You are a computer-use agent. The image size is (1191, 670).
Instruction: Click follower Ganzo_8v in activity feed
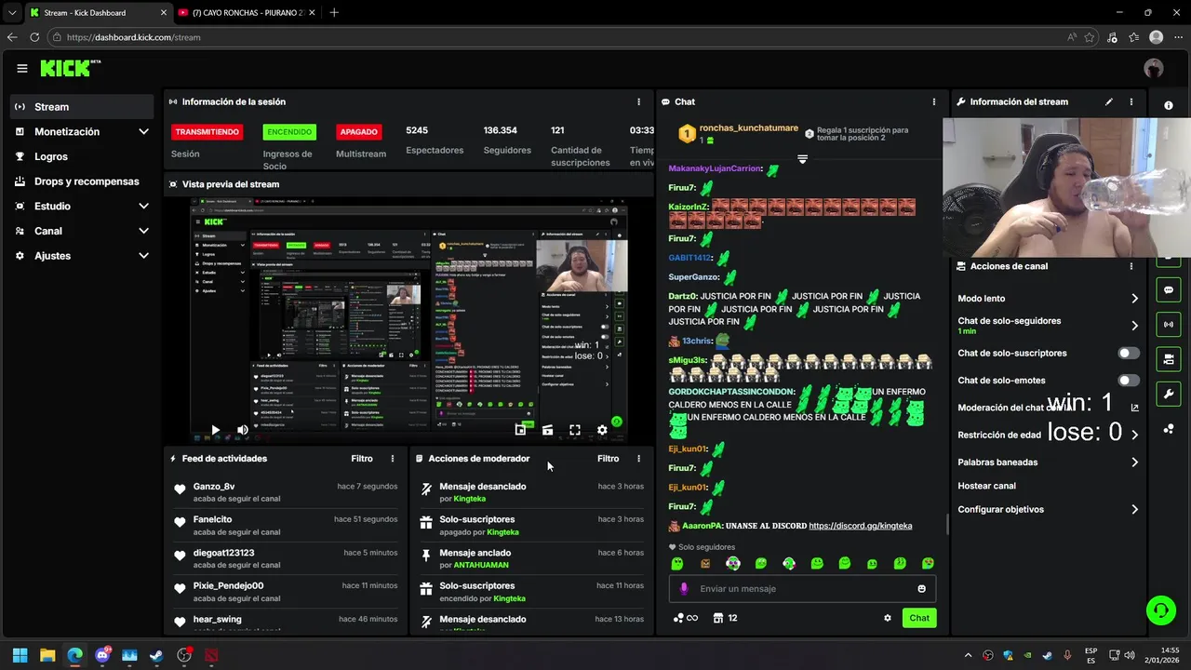tap(214, 487)
